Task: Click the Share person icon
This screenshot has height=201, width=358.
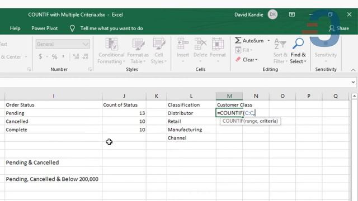Action: [332, 28]
